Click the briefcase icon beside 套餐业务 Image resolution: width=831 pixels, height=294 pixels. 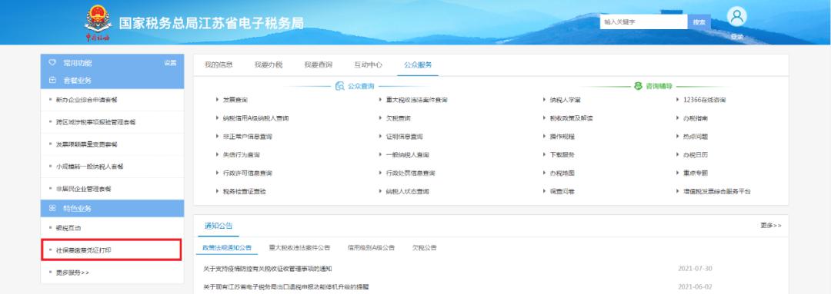pyautogui.click(x=52, y=81)
